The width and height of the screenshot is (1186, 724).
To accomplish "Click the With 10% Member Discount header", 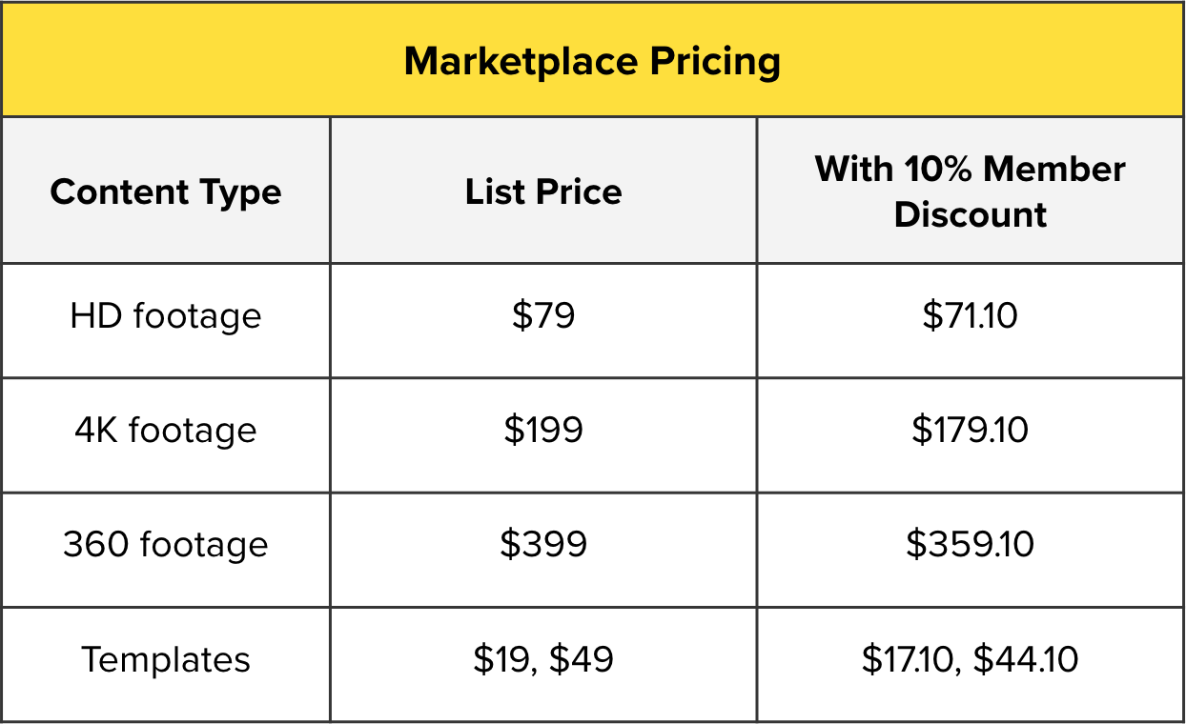I will click(971, 191).
